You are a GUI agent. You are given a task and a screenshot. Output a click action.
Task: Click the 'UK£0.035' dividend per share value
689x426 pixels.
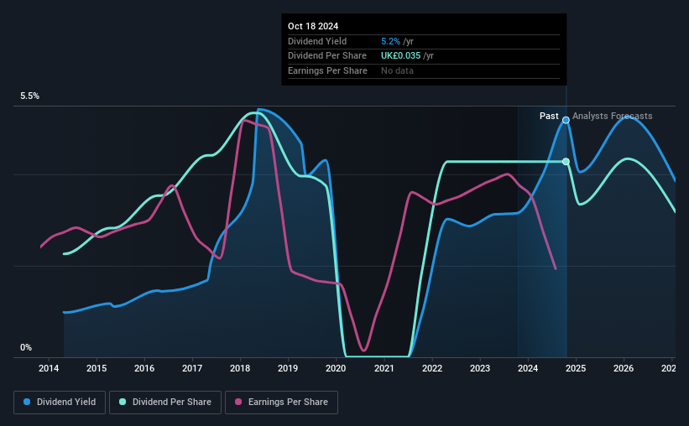[400, 56]
